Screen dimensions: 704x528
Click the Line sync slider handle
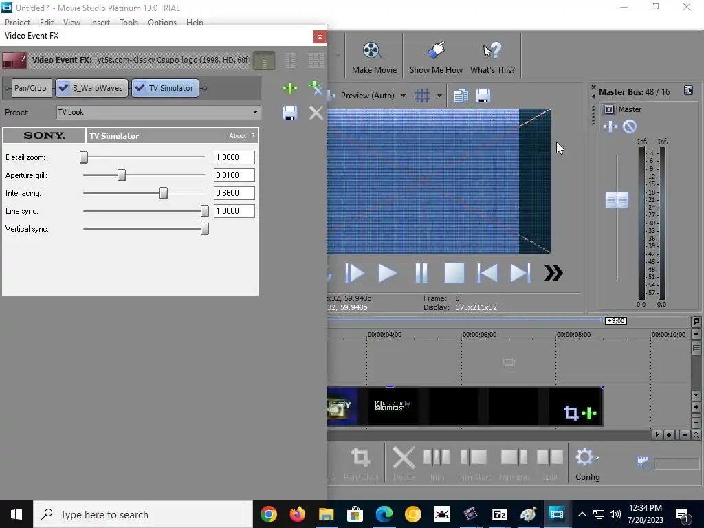[x=205, y=211]
